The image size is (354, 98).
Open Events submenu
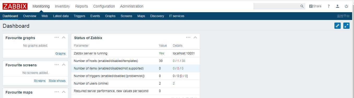click(x=95, y=16)
